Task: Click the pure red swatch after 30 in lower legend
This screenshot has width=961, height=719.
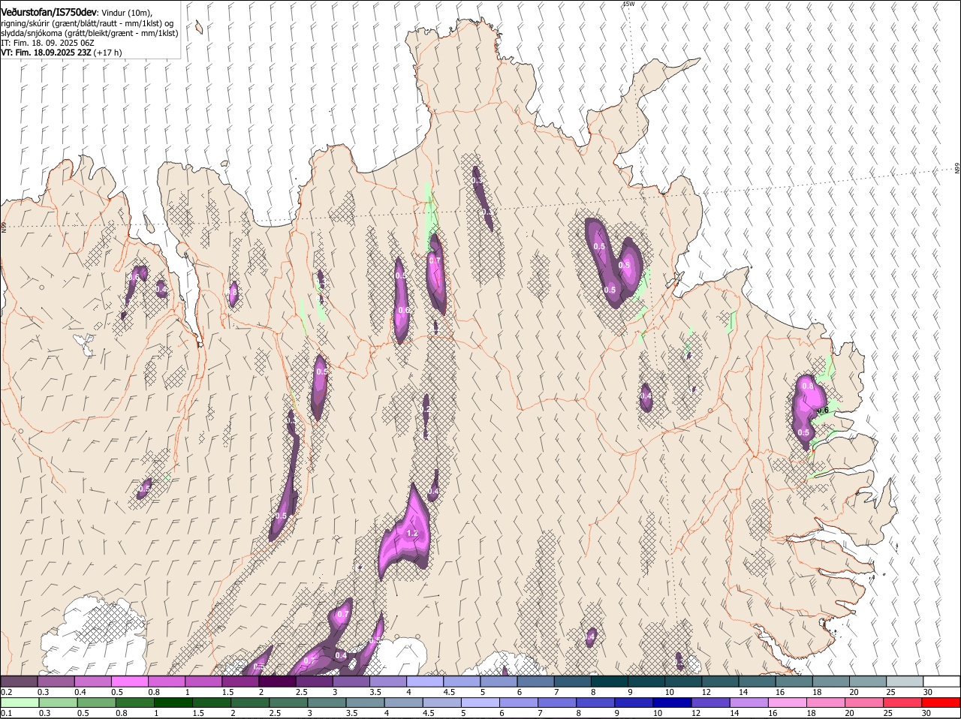Action: 940,702
